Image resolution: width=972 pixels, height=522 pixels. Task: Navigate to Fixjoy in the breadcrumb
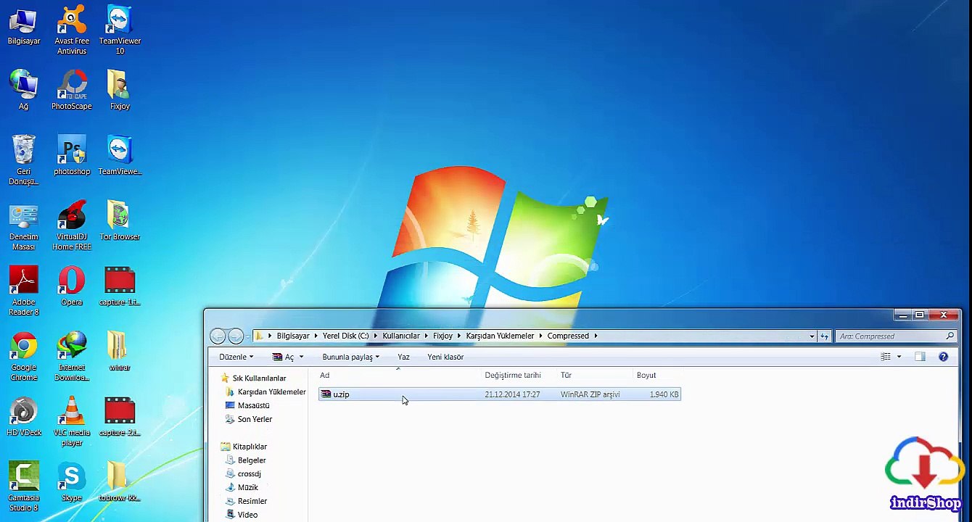pos(442,336)
